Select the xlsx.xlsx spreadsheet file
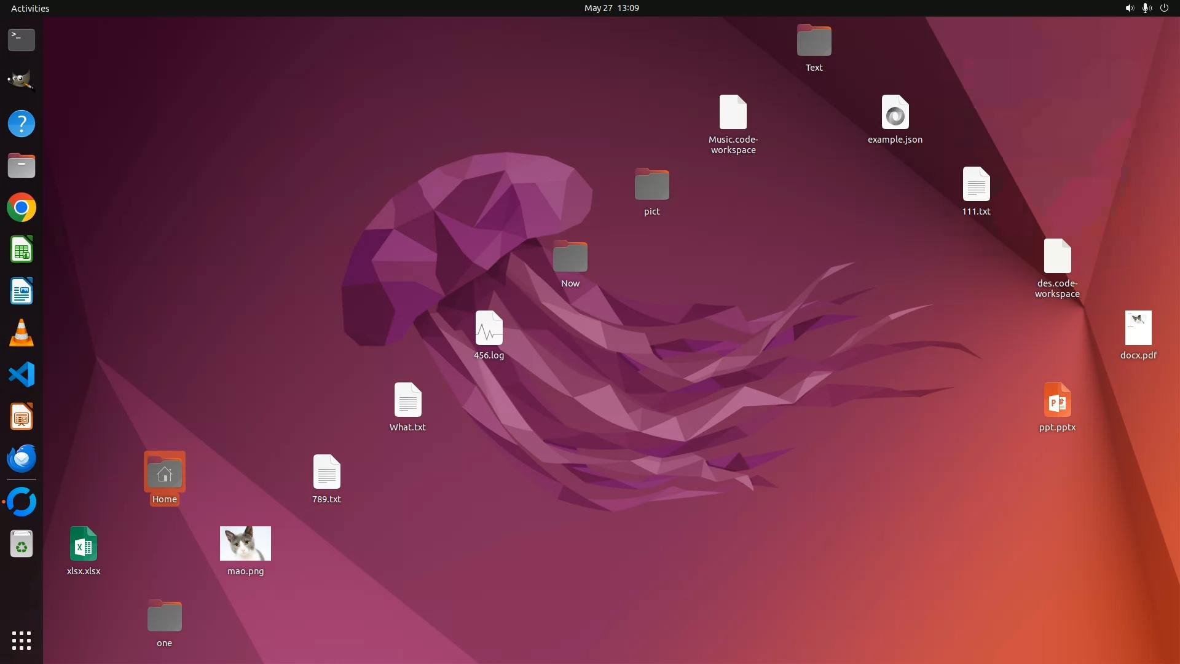 coord(84,544)
